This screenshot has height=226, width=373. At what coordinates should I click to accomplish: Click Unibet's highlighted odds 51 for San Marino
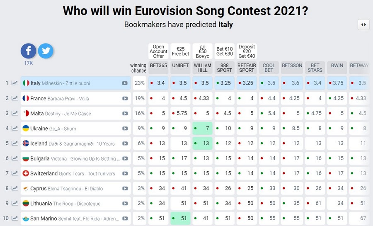[x=180, y=219]
